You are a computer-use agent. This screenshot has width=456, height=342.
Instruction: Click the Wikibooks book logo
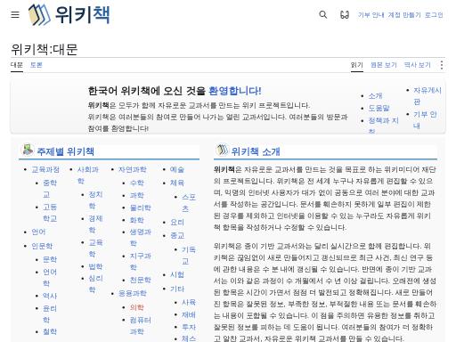(x=39, y=14)
